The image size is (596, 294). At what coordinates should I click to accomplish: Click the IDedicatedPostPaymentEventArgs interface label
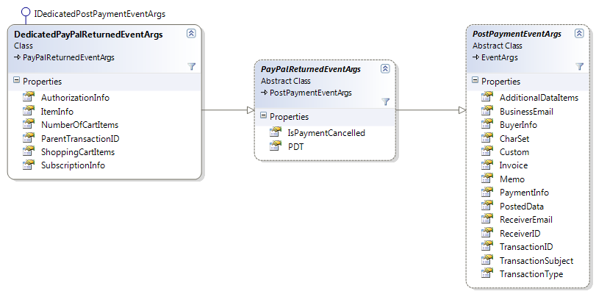(x=100, y=14)
